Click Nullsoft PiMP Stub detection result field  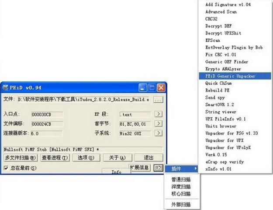tap(83, 150)
